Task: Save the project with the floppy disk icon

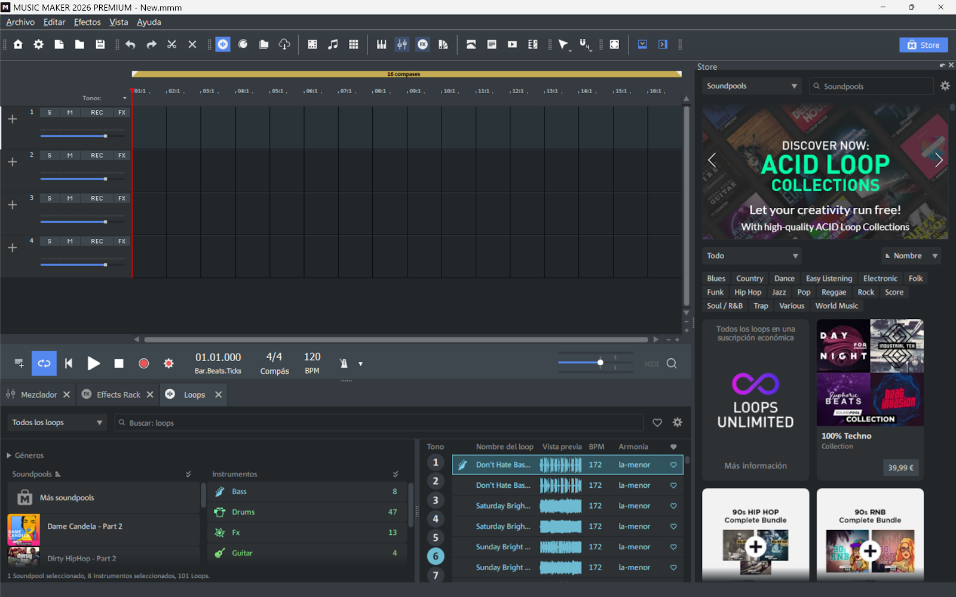Action: point(100,45)
